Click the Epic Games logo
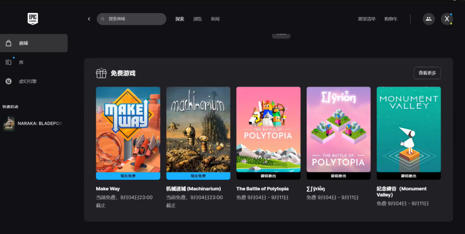This screenshot has height=234, width=465. [33, 19]
